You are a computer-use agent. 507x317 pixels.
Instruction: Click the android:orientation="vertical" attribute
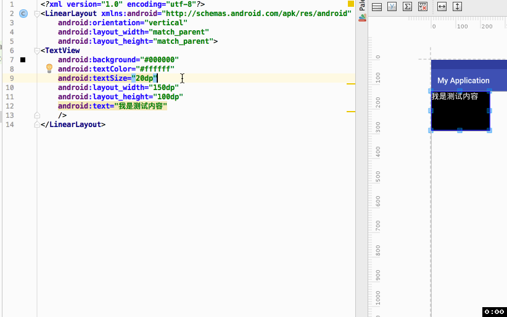click(123, 23)
